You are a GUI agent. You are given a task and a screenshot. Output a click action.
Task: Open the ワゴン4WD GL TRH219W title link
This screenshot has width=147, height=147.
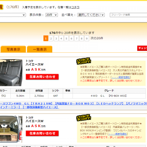point(73,105)
